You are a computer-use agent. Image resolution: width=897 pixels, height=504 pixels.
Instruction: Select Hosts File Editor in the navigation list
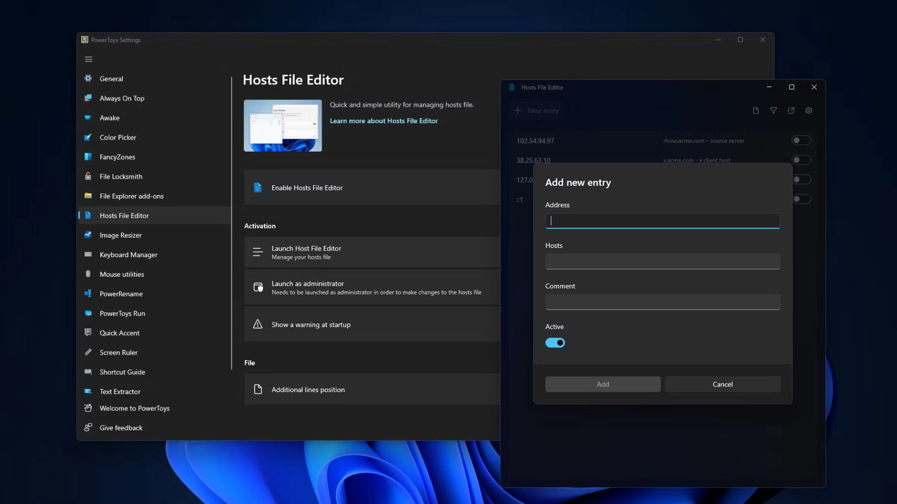[123, 215]
